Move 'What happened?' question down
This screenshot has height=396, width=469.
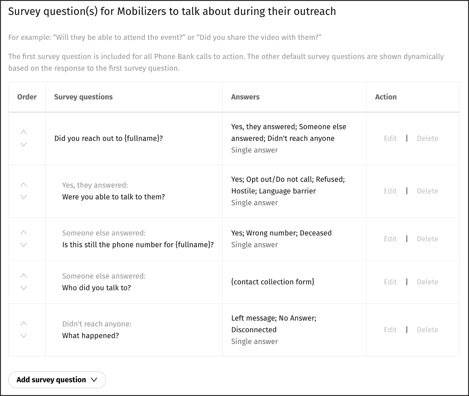click(x=24, y=336)
